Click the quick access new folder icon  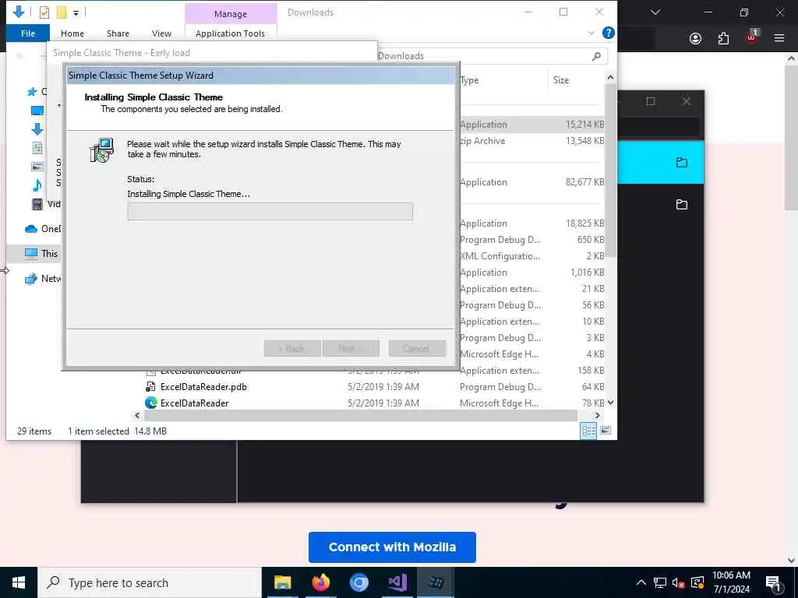point(62,12)
